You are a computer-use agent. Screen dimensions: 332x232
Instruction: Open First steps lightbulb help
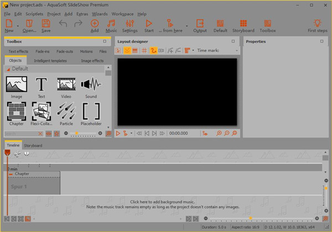[x=317, y=26]
